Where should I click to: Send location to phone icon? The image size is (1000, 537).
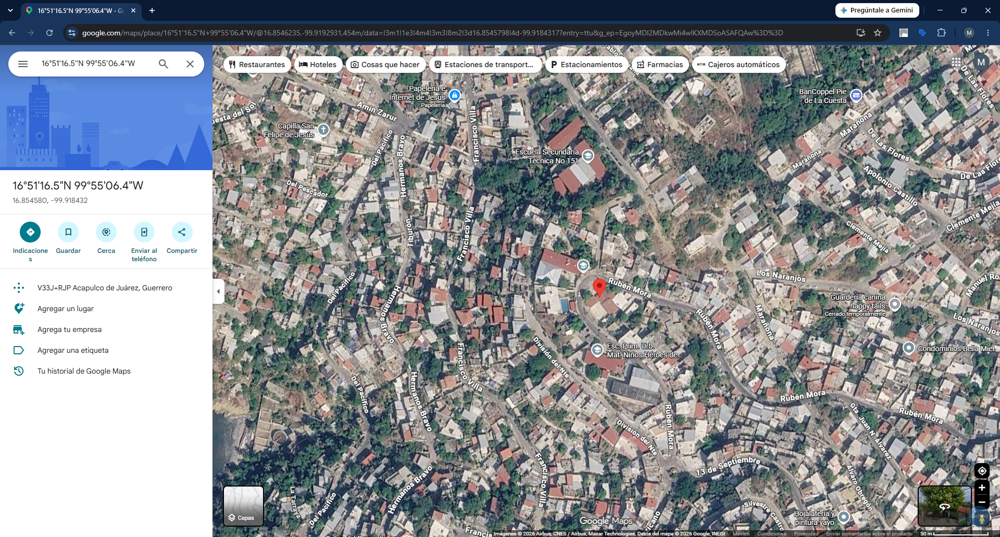coord(144,232)
